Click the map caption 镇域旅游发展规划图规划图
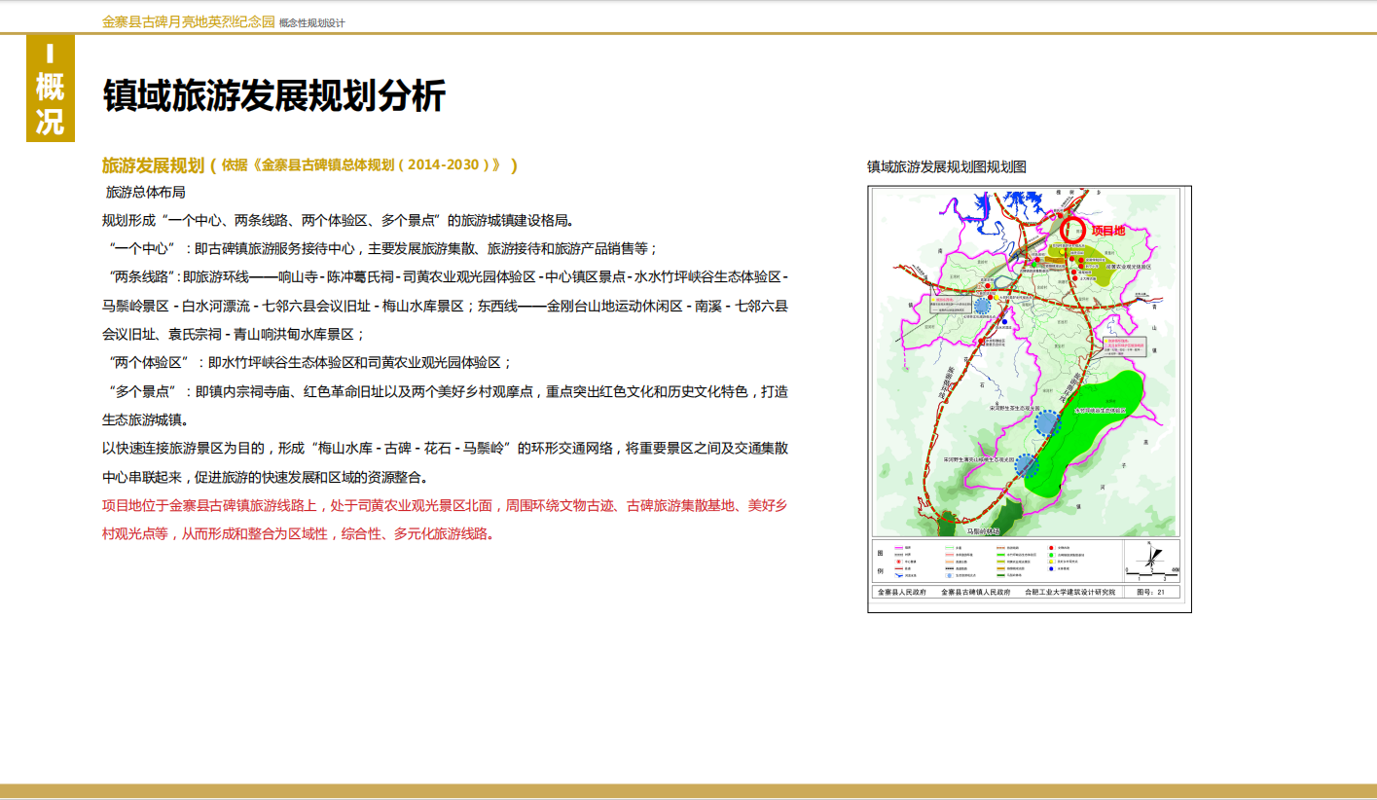 [946, 166]
